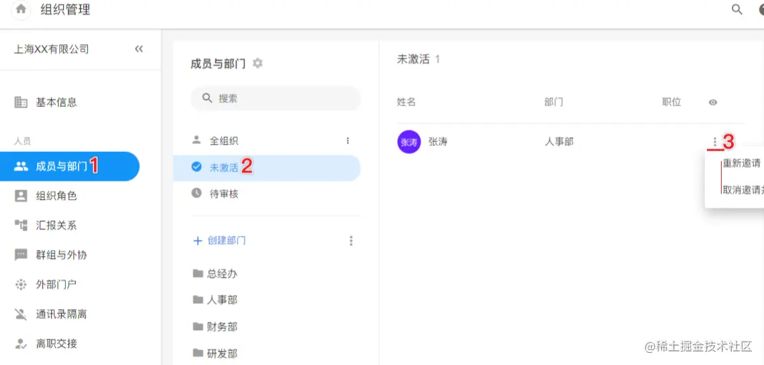The width and height of the screenshot is (764, 365).
Task: Open the gear settings beside 成员与部门
Action: (257, 63)
